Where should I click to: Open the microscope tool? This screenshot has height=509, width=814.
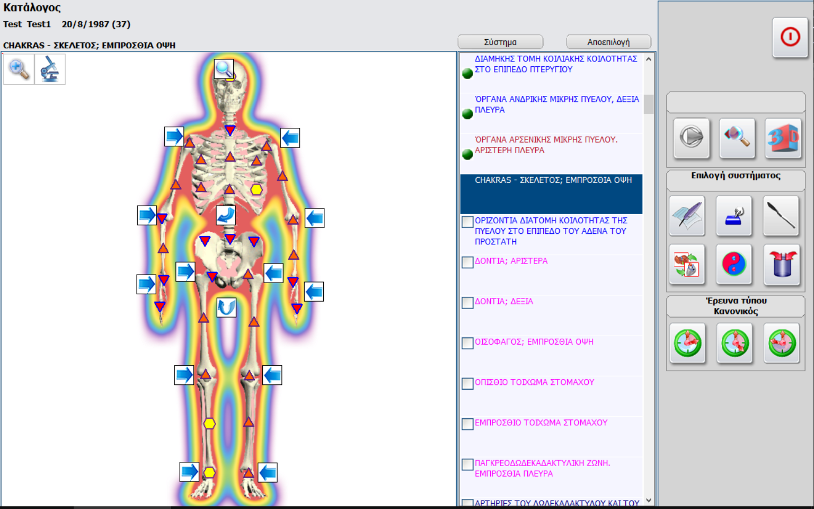[50, 69]
